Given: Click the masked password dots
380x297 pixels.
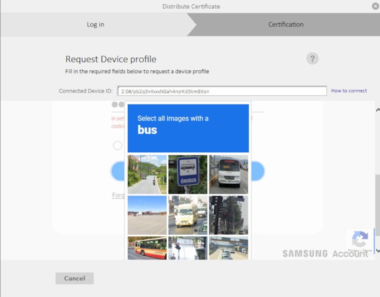Looking at the screenshot, I should (118, 104).
